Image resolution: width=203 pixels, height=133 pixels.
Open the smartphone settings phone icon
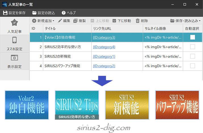[14, 40]
